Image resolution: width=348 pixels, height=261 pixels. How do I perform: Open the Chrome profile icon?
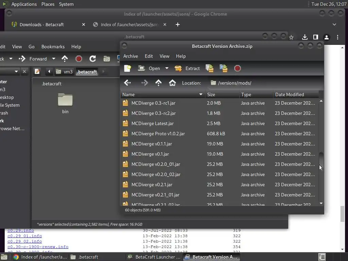(x=327, y=37)
